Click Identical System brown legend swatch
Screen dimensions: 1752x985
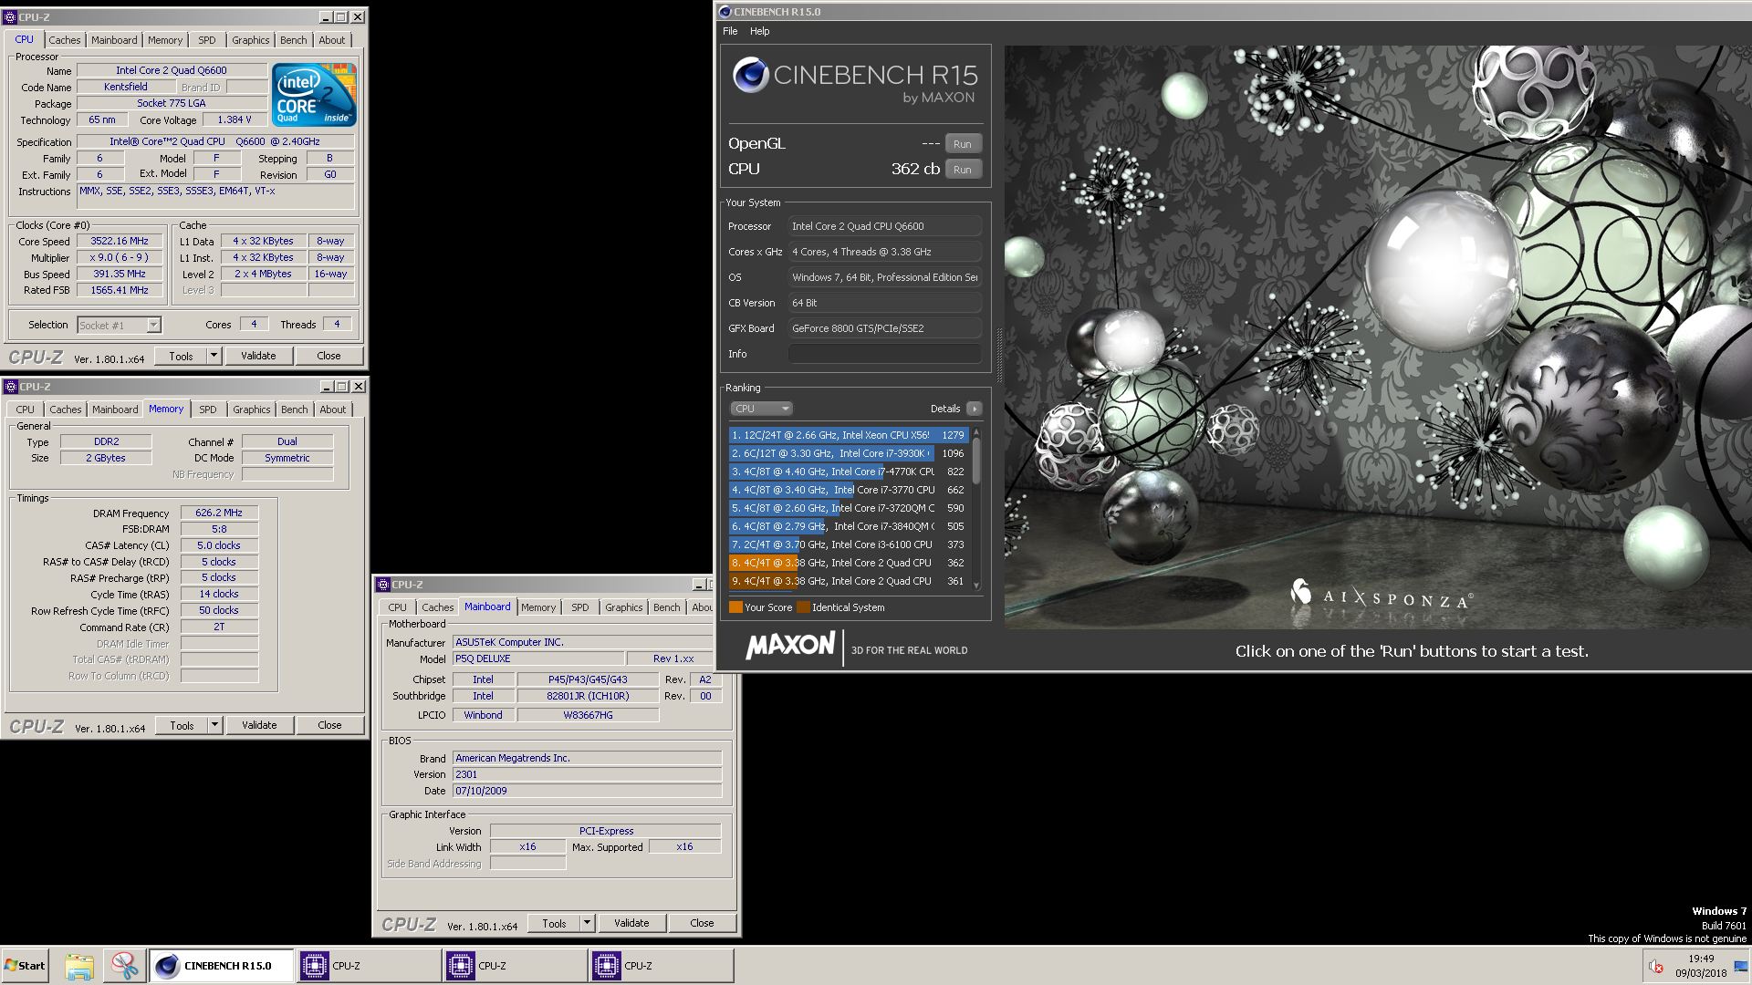click(803, 607)
